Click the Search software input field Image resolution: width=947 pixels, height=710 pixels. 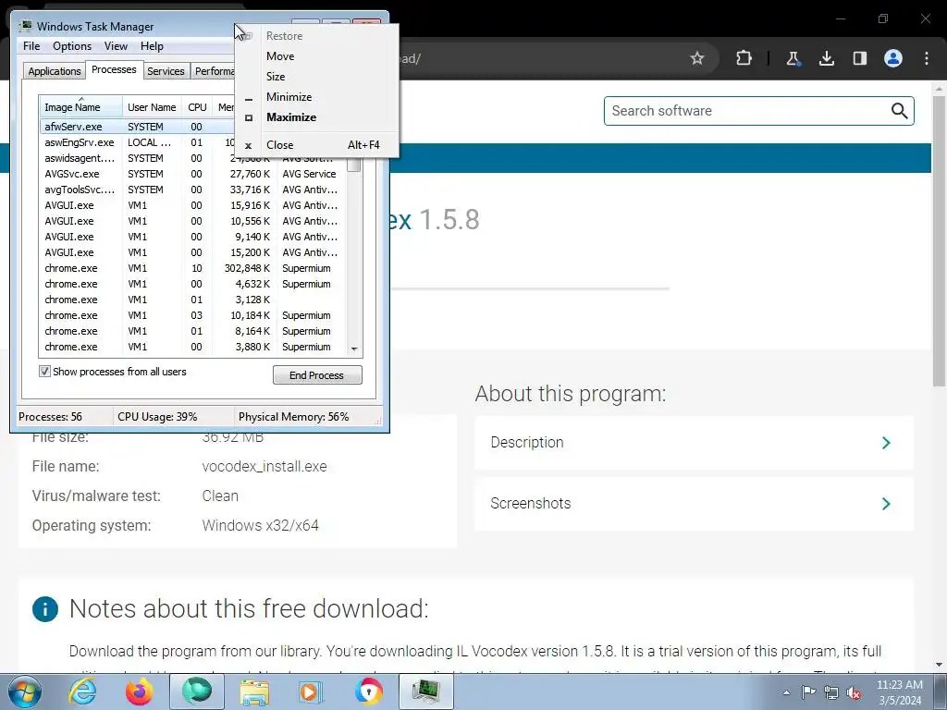tap(747, 111)
